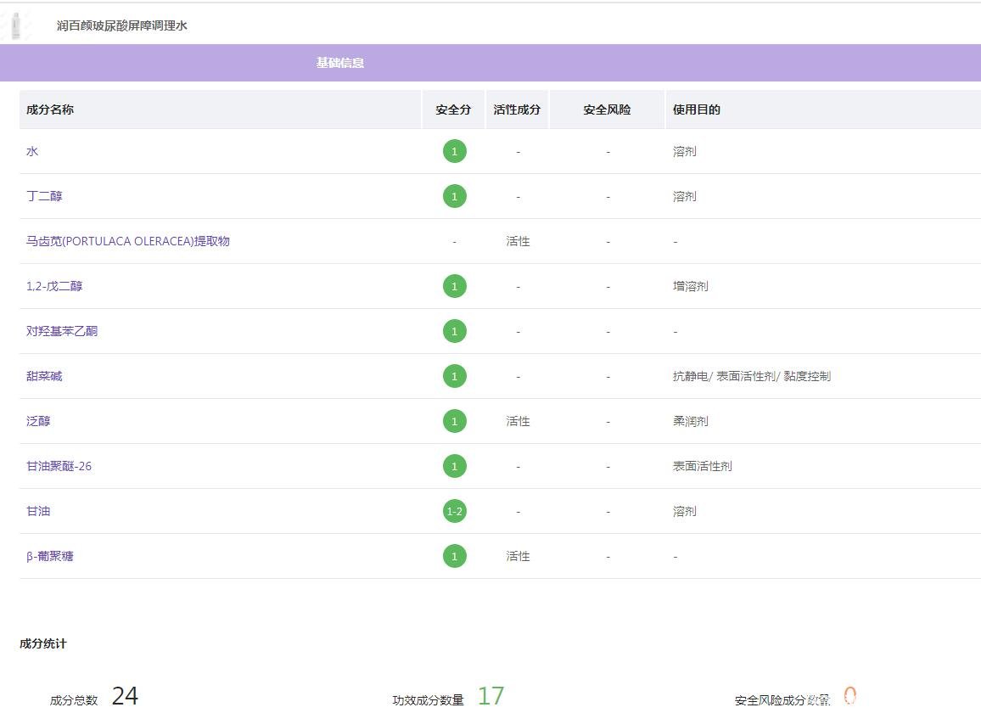Click the safety score badge for 甜菜碱
This screenshot has width=981, height=713.
tap(454, 376)
